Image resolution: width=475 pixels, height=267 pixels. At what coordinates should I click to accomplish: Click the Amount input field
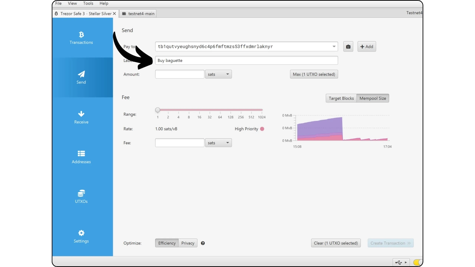tap(180, 74)
